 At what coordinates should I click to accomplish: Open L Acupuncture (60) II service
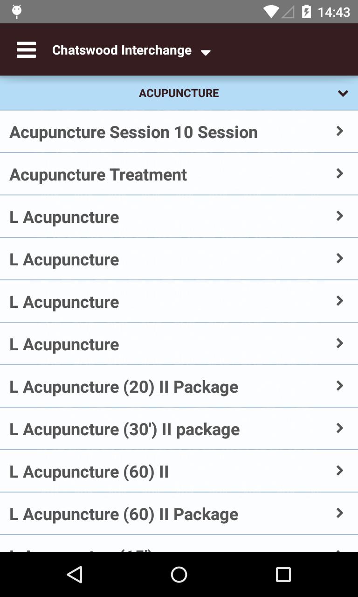point(89,472)
